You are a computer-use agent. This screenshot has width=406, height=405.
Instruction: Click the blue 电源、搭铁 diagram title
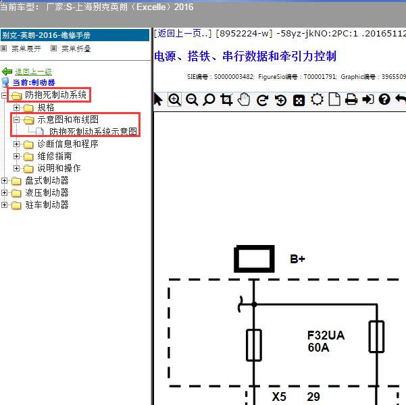pyautogui.click(x=245, y=56)
